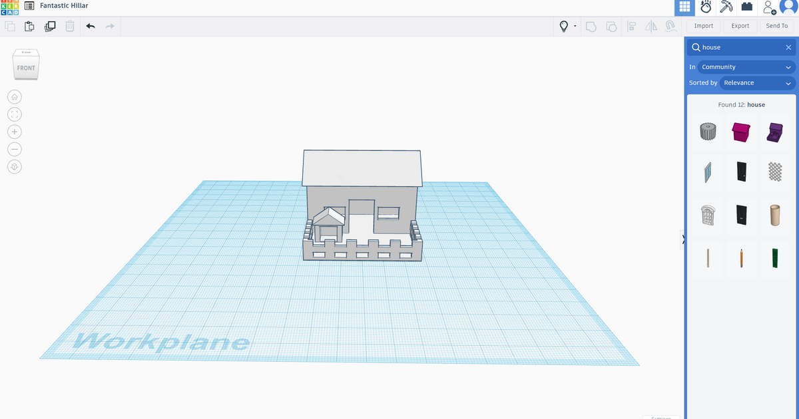Toggle orthographic/perspective cube icon
The width and height of the screenshot is (799, 419).
point(15,166)
